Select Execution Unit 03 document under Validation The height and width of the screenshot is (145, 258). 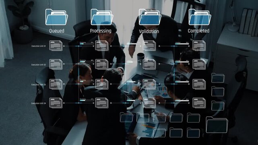click(149, 84)
